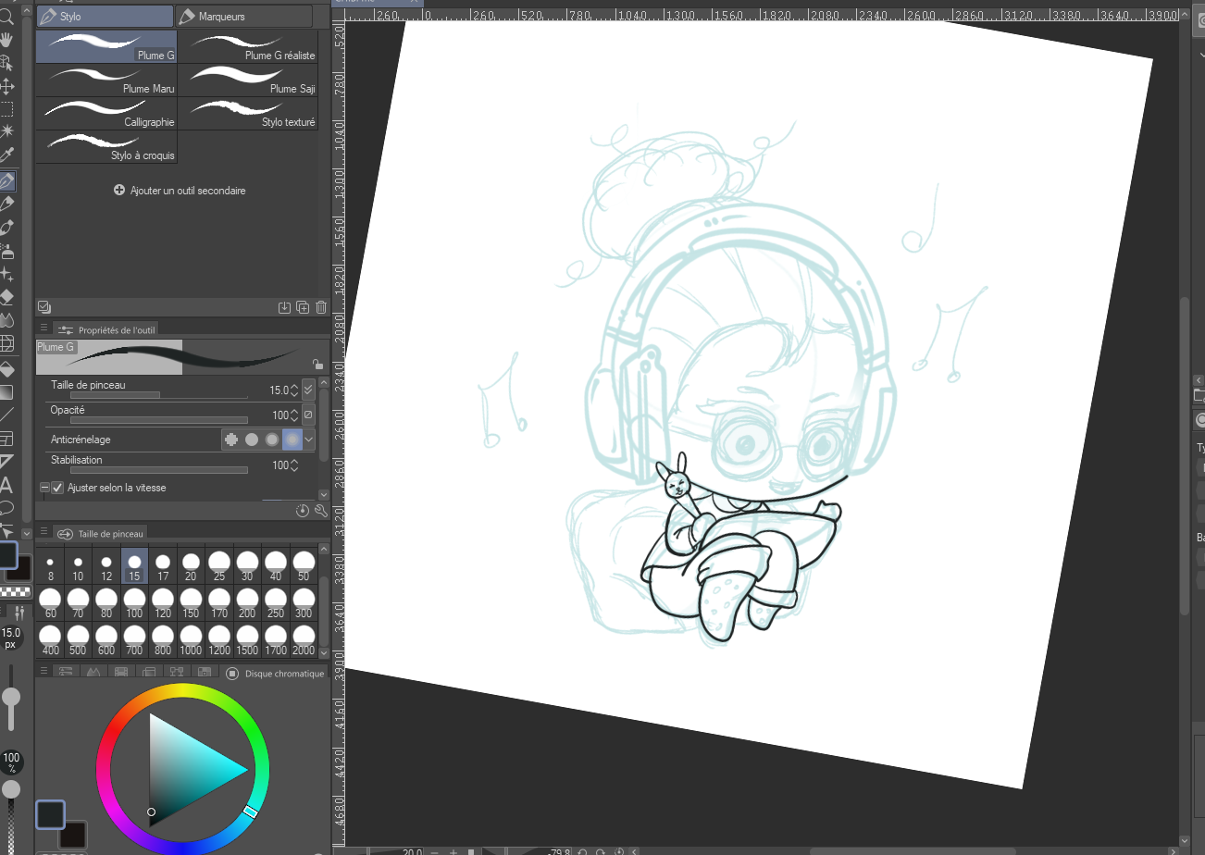Pick the Auto select magic wand tool
The image size is (1205, 855).
[6, 131]
